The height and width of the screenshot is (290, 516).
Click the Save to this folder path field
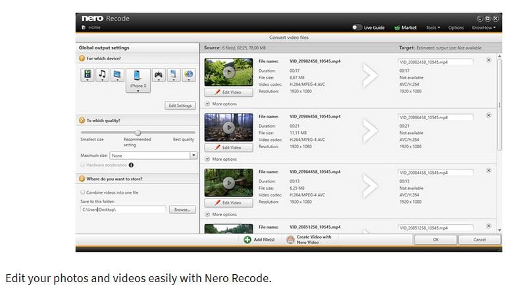coord(122,210)
